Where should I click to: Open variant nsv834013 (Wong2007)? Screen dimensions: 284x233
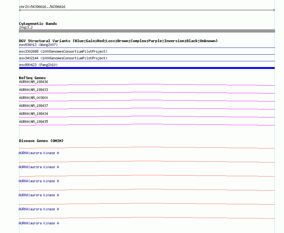coord(38,45)
